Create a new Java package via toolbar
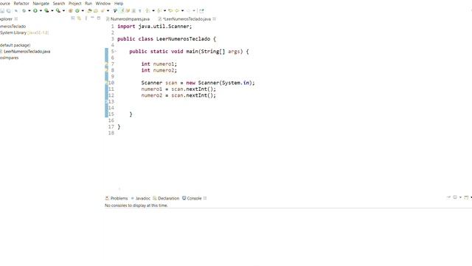The height and width of the screenshot is (266, 472). (70, 10)
